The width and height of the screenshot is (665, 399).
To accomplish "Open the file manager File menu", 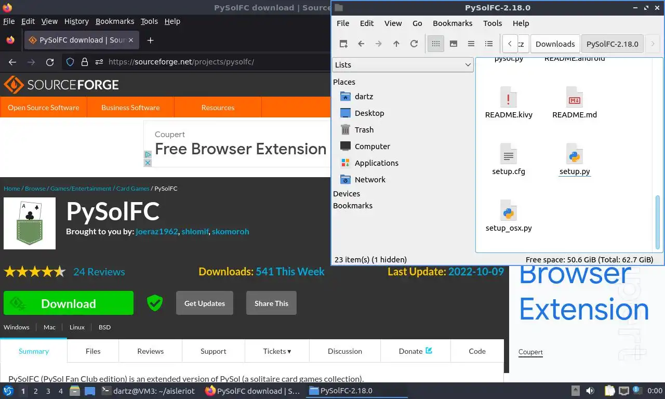I will (x=343, y=23).
